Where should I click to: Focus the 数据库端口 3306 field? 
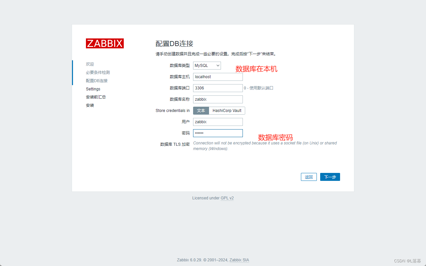(x=218, y=88)
